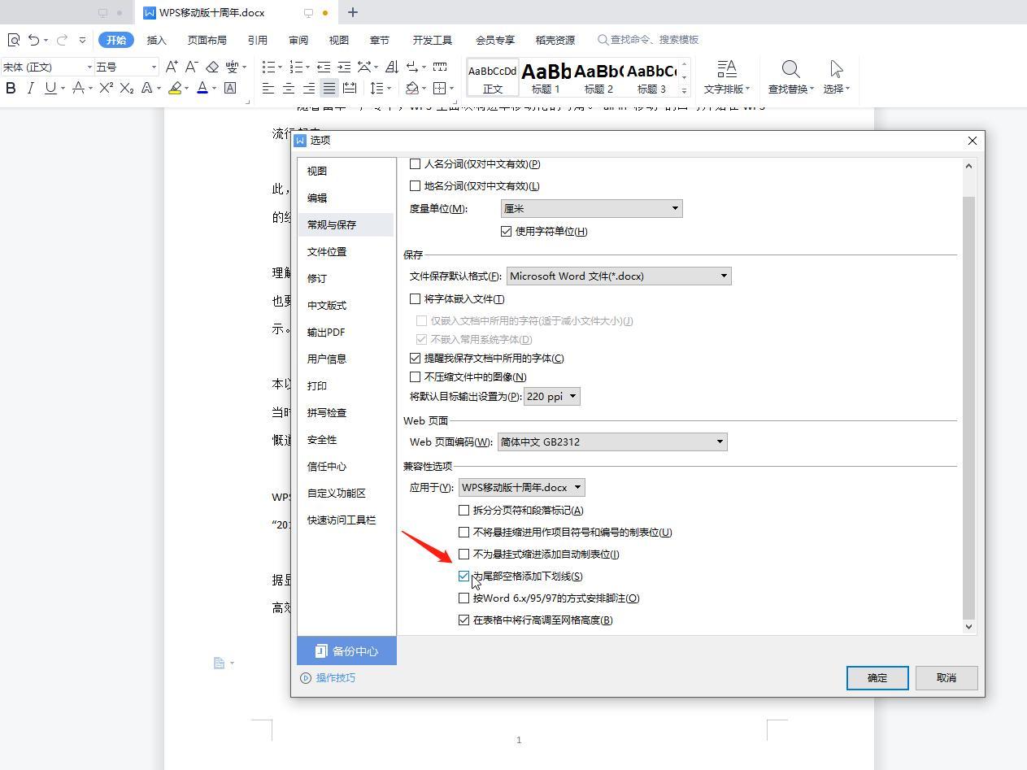Click the Find and Replace magnifier icon

pyautogui.click(x=790, y=69)
